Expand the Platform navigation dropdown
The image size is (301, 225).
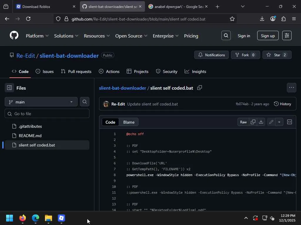(x=37, y=36)
